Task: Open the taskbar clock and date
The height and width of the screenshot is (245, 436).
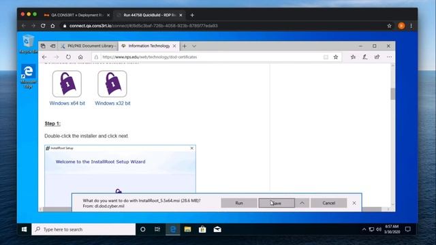Action: (392, 229)
